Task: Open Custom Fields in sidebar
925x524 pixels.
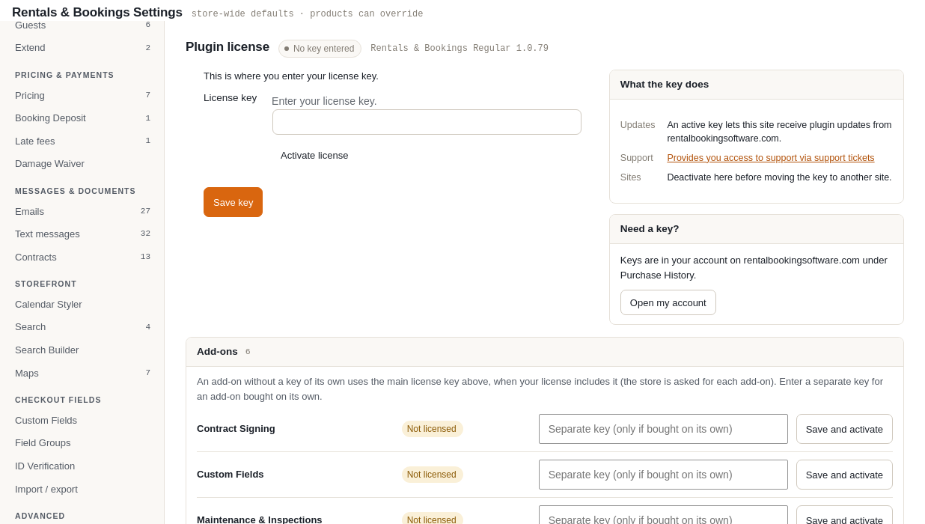Action: [x=82, y=421]
